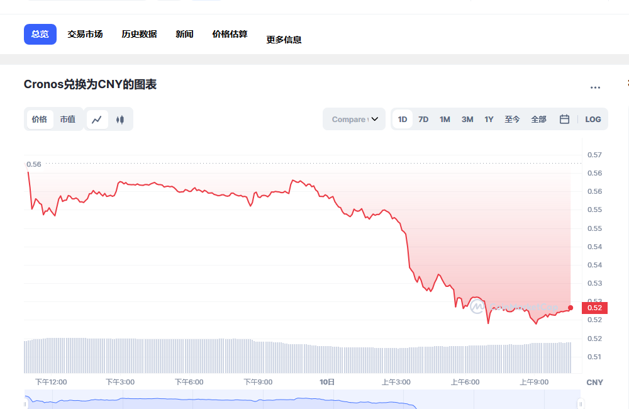629x409 pixels.
Task: Open the 新闻 news tab
Action: pos(184,34)
